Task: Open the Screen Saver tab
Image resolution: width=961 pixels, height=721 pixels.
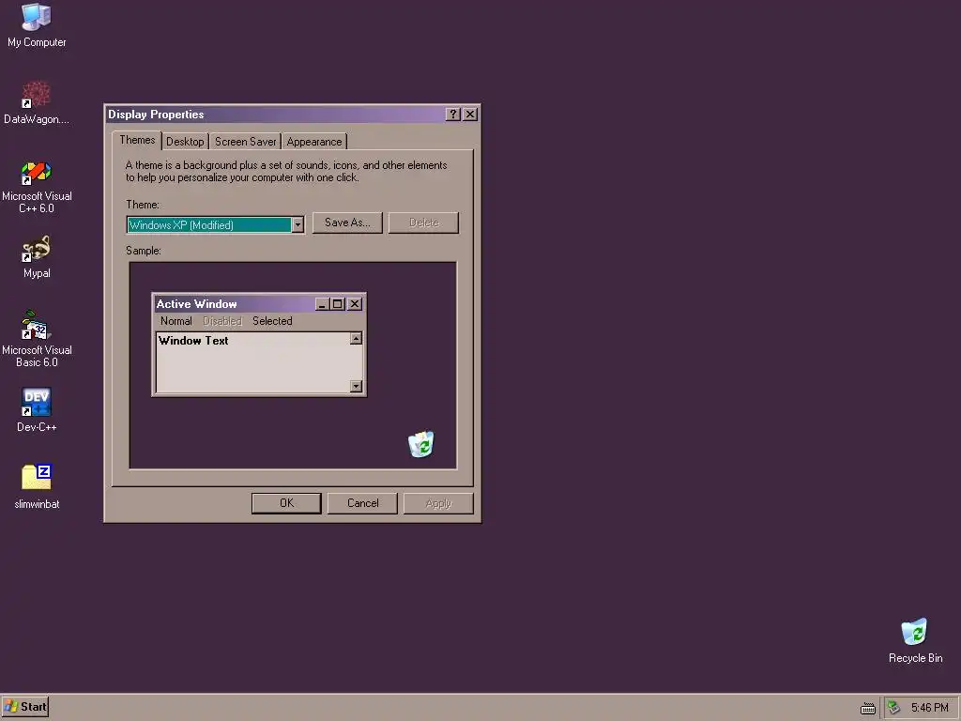Action: [x=245, y=142]
